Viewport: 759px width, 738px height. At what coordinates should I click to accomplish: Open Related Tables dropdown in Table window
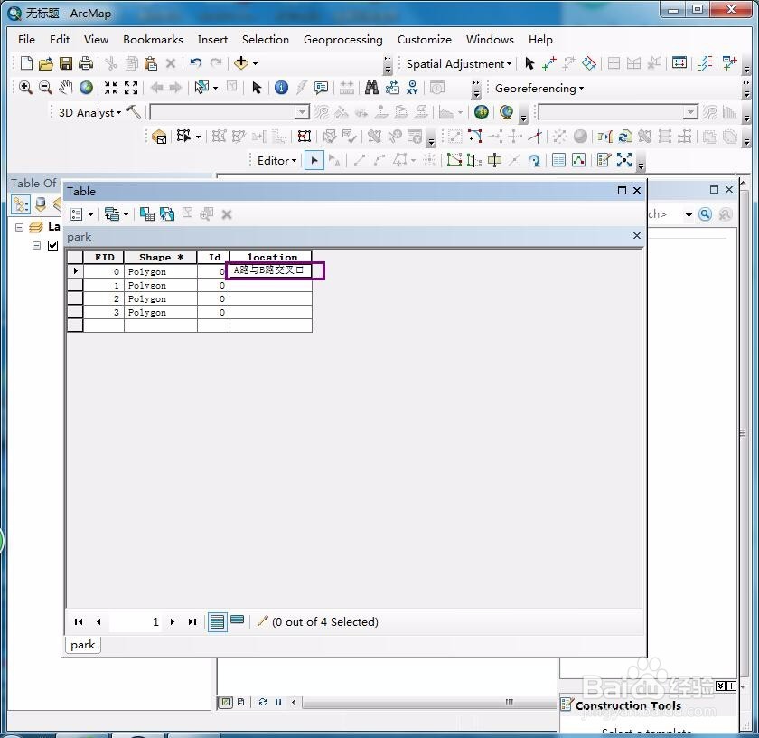click(x=117, y=214)
